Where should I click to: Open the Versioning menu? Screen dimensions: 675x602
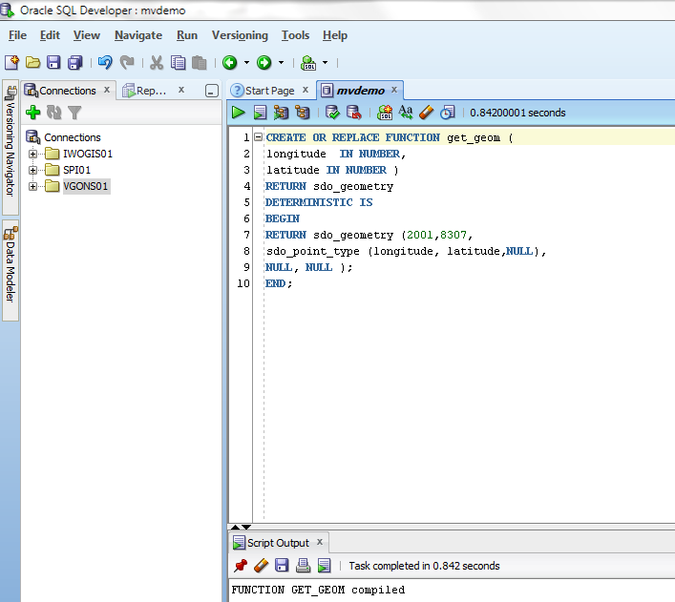(239, 35)
